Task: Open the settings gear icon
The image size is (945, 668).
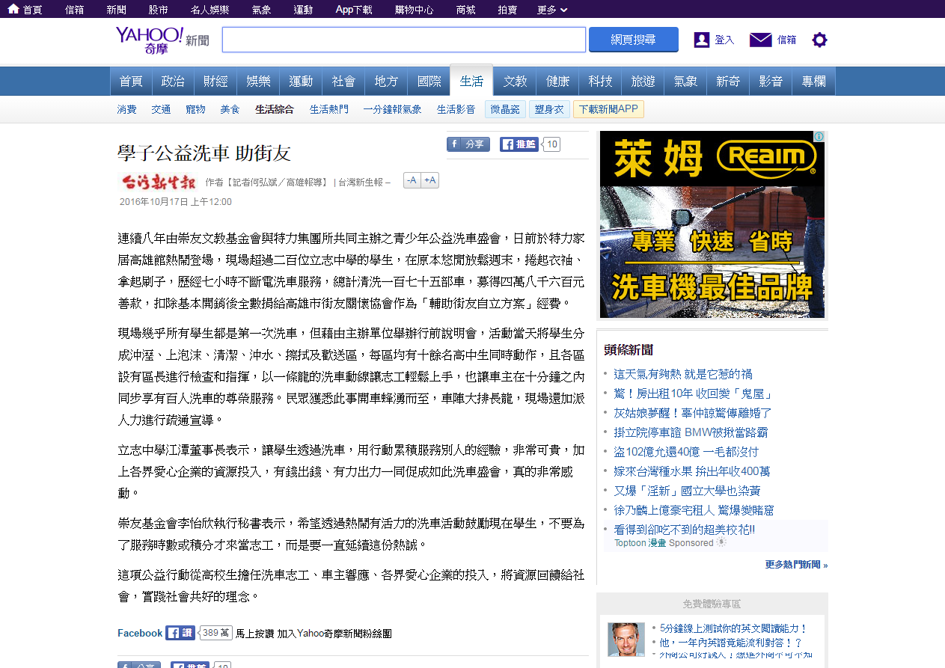Action: tap(819, 40)
